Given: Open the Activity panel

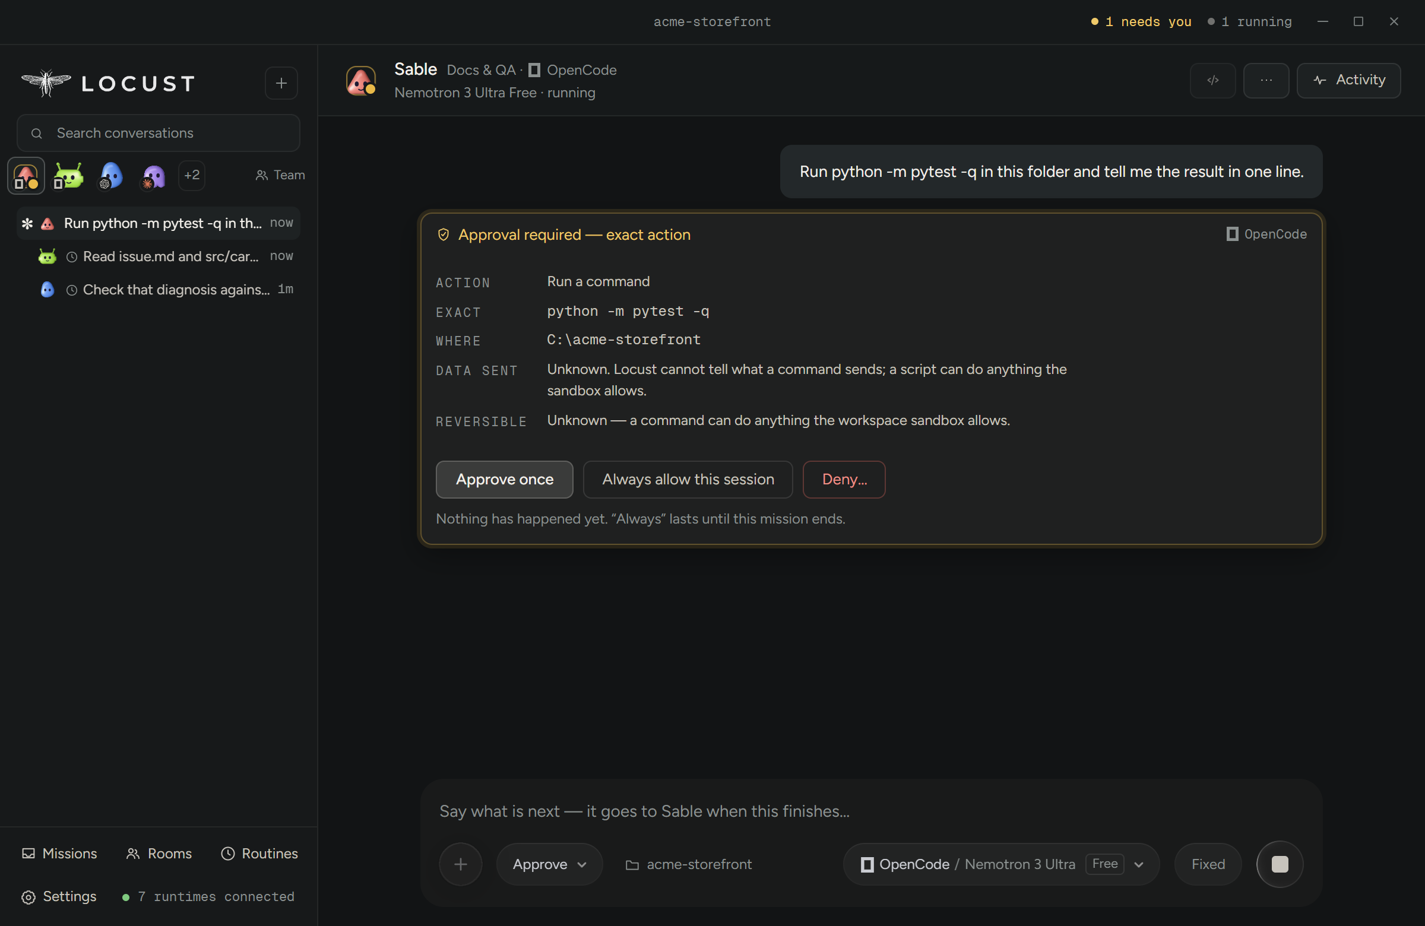Looking at the screenshot, I should click(x=1348, y=80).
